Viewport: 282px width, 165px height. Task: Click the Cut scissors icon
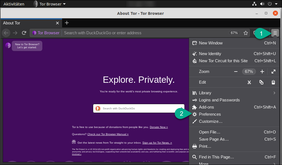click(249, 82)
